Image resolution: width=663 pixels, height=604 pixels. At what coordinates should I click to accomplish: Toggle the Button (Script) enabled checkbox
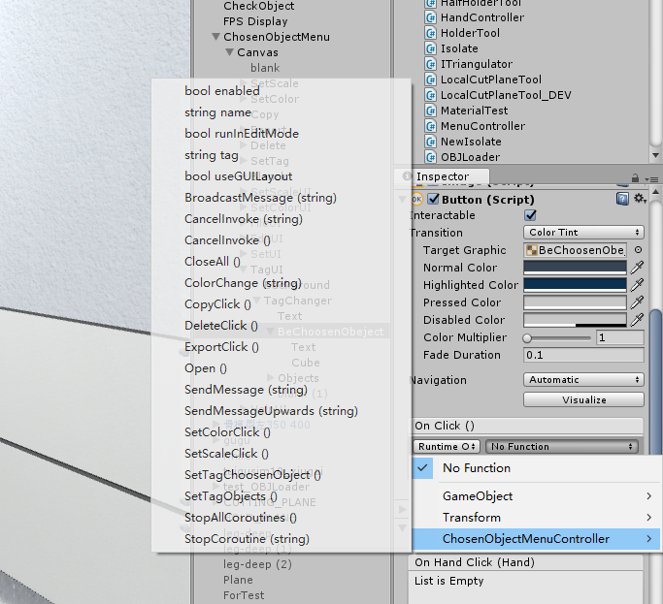tap(433, 199)
